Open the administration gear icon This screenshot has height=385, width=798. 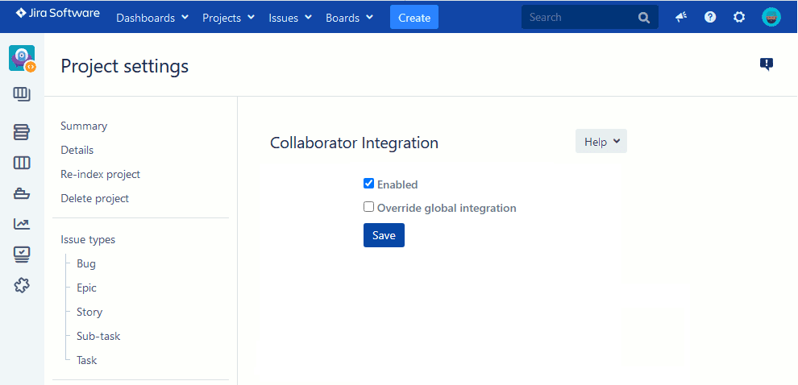739,17
